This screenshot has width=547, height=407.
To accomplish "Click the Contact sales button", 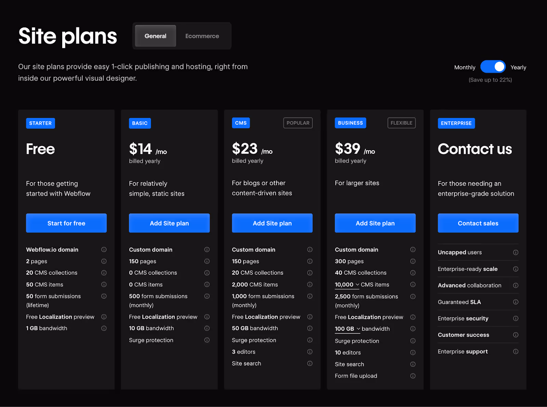I will pyautogui.click(x=478, y=223).
